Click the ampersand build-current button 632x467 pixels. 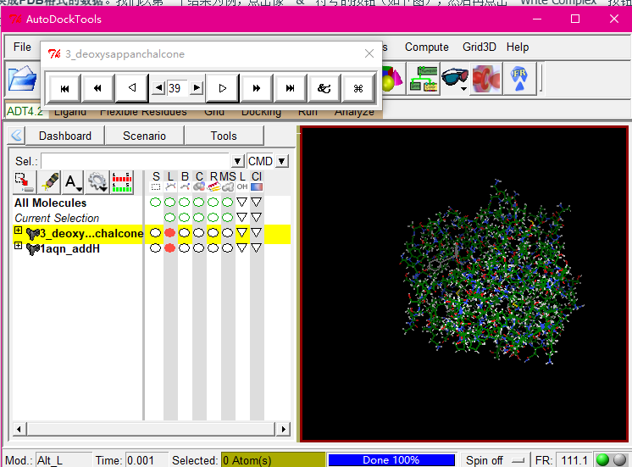pyautogui.click(x=323, y=87)
